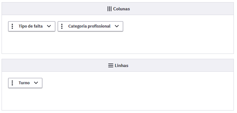The width and height of the screenshot is (237, 113).
Task: Select the Turno field label
Action: 24,83
